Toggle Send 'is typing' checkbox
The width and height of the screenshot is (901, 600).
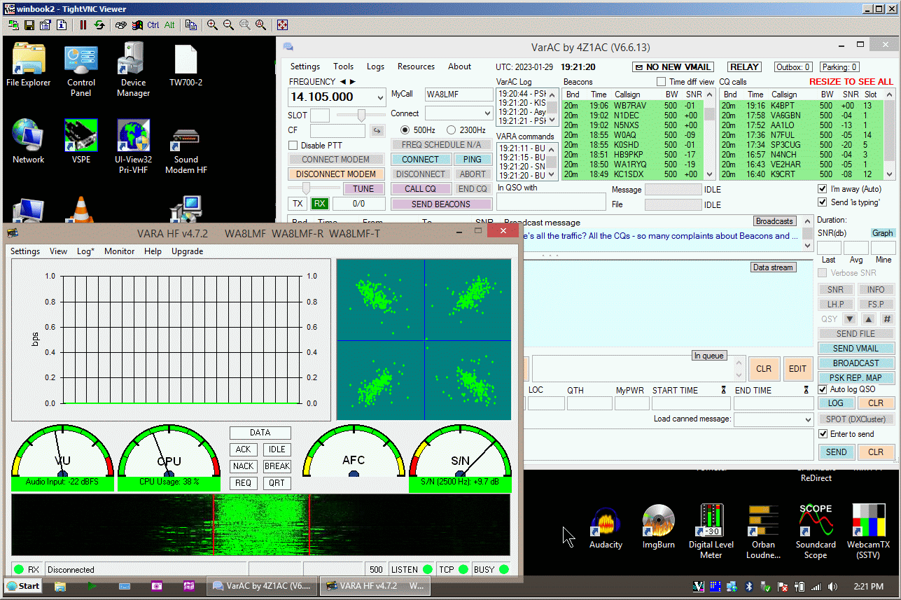pyautogui.click(x=823, y=202)
